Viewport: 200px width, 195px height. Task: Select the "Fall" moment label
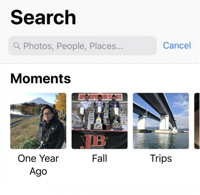pos(99,158)
